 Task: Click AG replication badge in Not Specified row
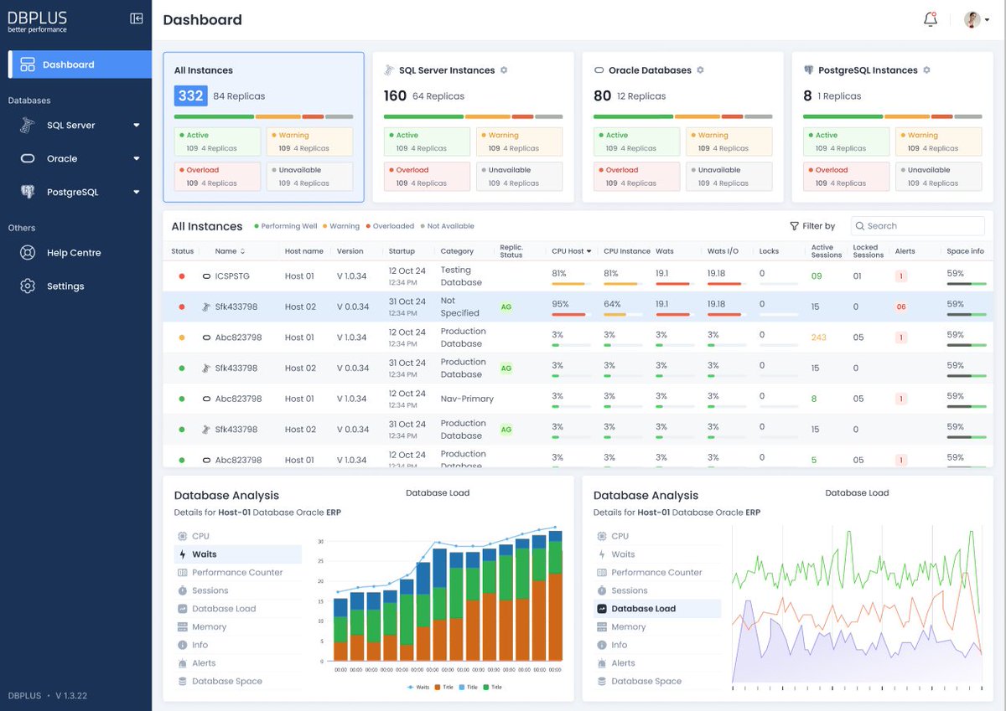tap(506, 307)
